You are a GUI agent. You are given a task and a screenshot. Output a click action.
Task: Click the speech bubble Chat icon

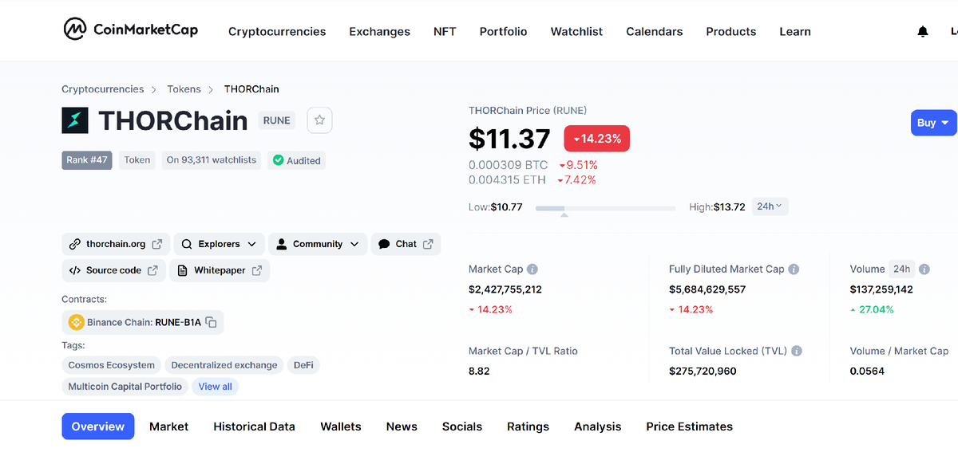pos(384,244)
